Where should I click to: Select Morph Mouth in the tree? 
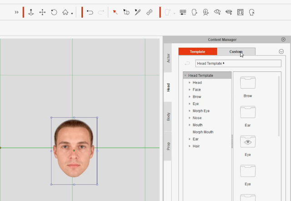click(203, 132)
